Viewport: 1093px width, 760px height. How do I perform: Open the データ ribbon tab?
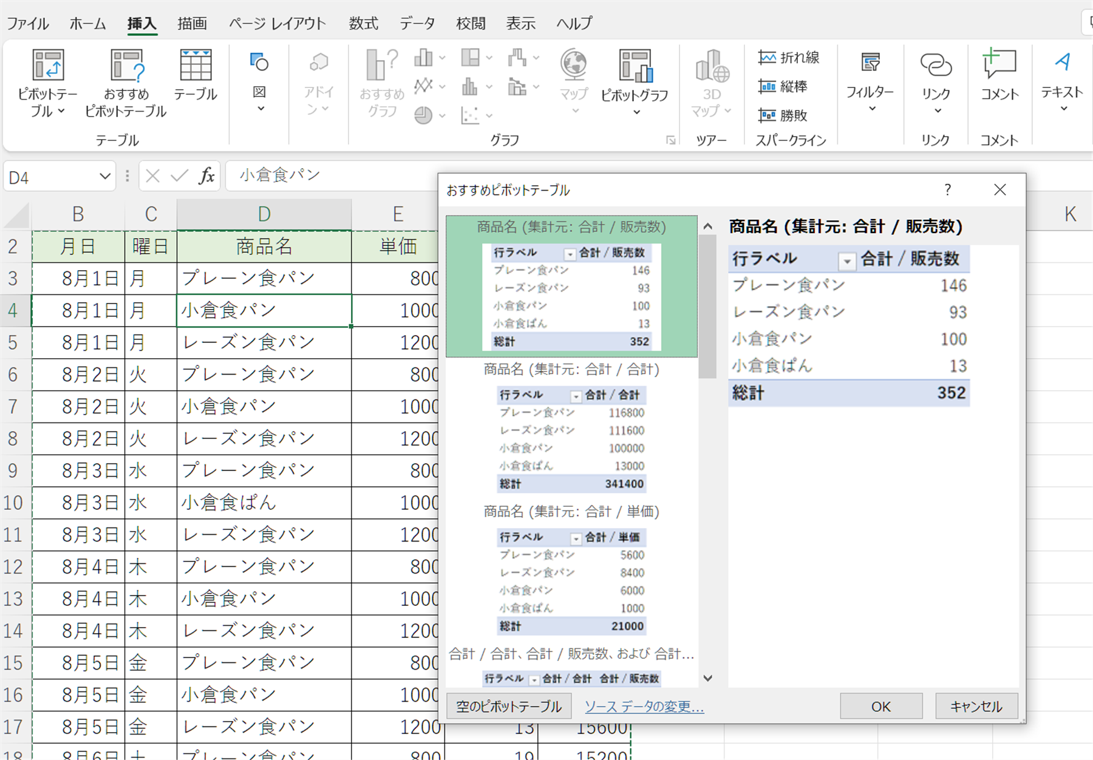pyautogui.click(x=417, y=24)
